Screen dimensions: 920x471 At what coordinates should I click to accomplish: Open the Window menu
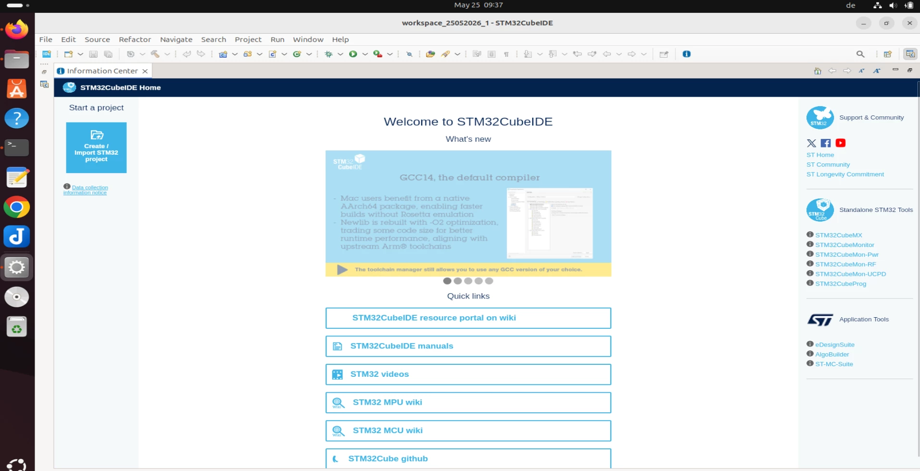[x=308, y=39]
